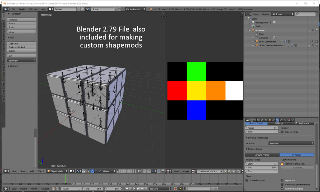Click the modifier wrench icon on SilVR-Cube-Smooth-Atlas
Image resolution: width=320 pixels, height=192 pixels.
tap(292, 45)
